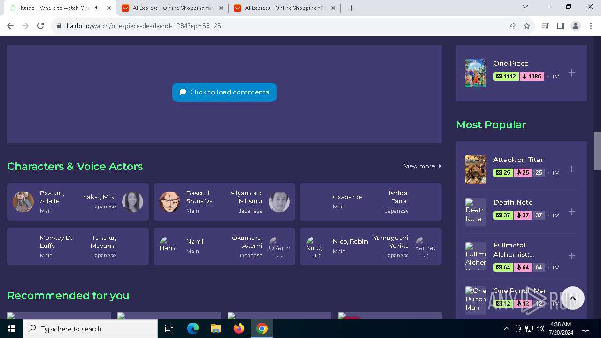Image resolution: width=601 pixels, height=338 pixels.
Task: Open Windows Start menu
Action: (x=11, y=329)
